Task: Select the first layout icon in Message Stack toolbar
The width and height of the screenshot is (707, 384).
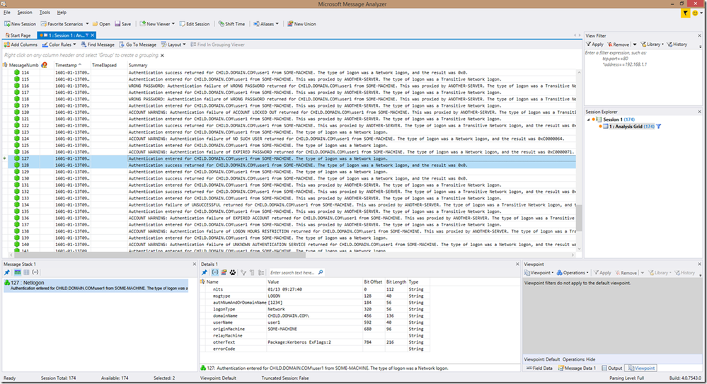Action: click(17, 272)
